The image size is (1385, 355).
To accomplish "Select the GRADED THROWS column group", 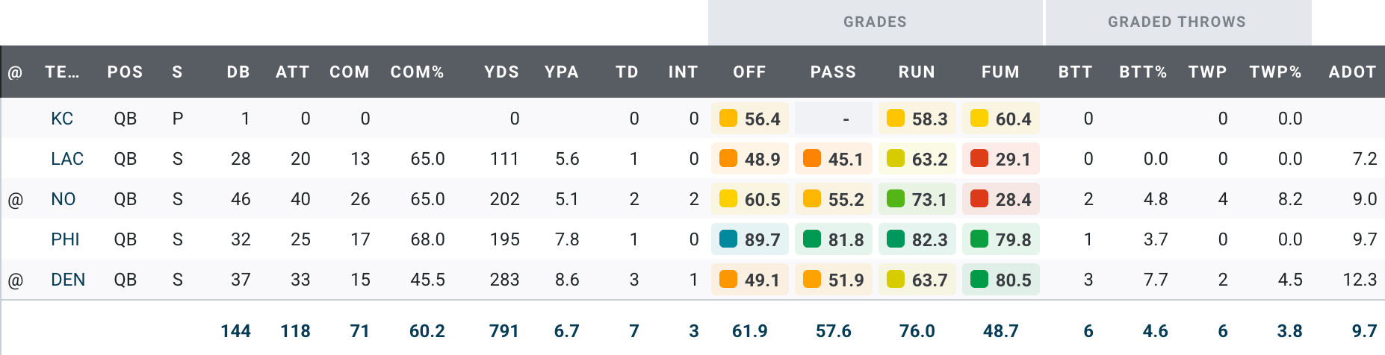I will pyautogui.click(x=1177, y=22).
